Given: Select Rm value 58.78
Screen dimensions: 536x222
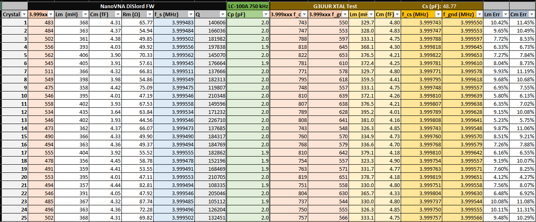Looking at the screenshot, I should pyautogui.click(x=138, y=161).
